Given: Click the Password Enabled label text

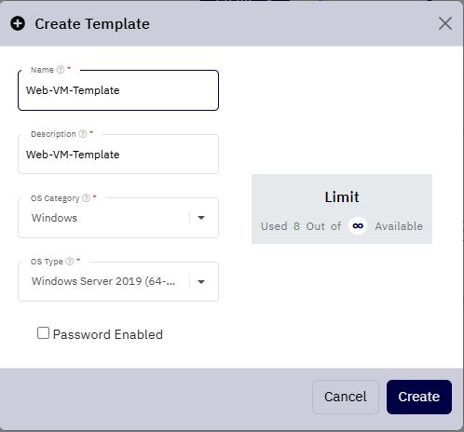Looking at the screenshot, I should click(108, 334).
